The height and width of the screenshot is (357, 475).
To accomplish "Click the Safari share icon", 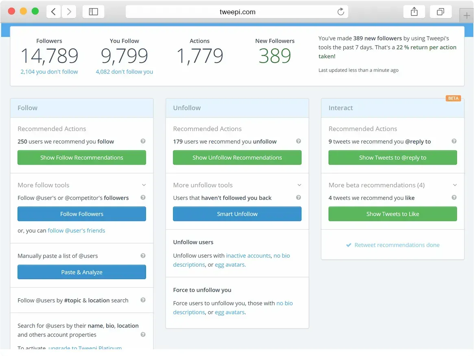I will click(x=414, y=12).
